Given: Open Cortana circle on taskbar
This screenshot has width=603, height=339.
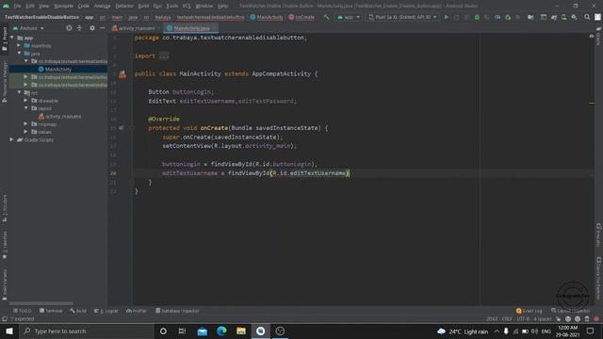Looking at the screenshot, I should (x=163, y=331).
